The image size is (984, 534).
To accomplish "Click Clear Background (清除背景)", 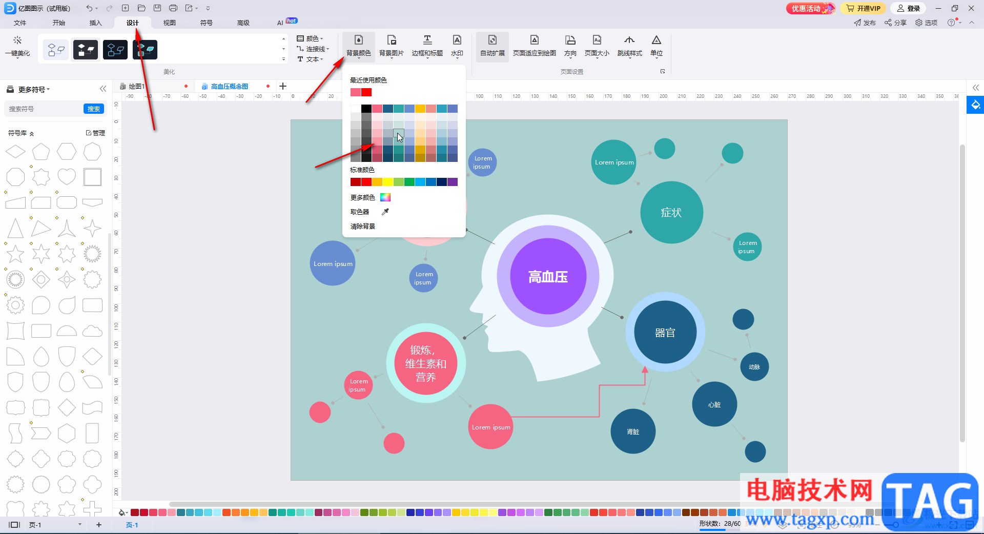I will [363, 226].
